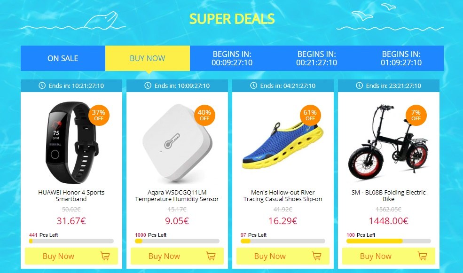Click the Aqara sensor product image

(x=177, y=142)
